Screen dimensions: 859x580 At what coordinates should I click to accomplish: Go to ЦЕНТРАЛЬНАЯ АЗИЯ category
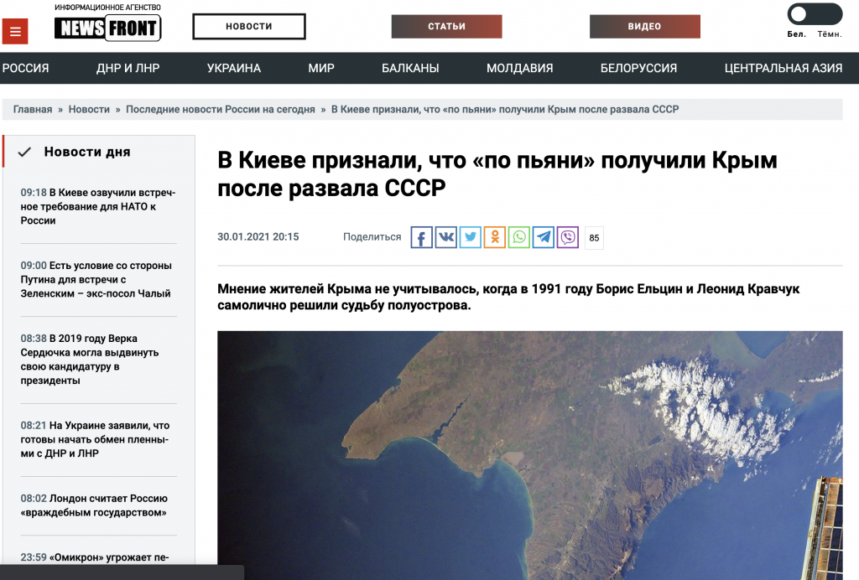point(784,69)
